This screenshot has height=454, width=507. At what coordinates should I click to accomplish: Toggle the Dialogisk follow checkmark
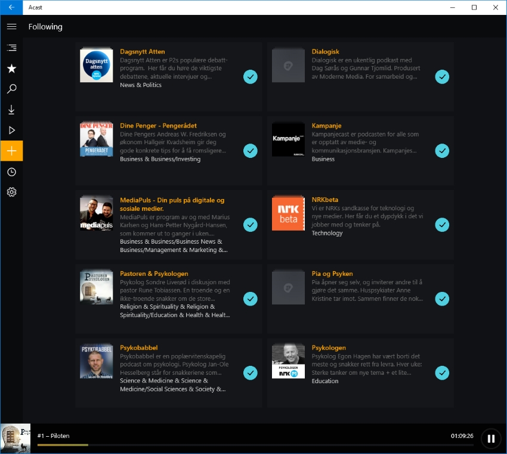(442, 77)
